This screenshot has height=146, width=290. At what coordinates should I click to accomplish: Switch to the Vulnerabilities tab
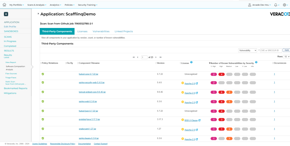101,31
